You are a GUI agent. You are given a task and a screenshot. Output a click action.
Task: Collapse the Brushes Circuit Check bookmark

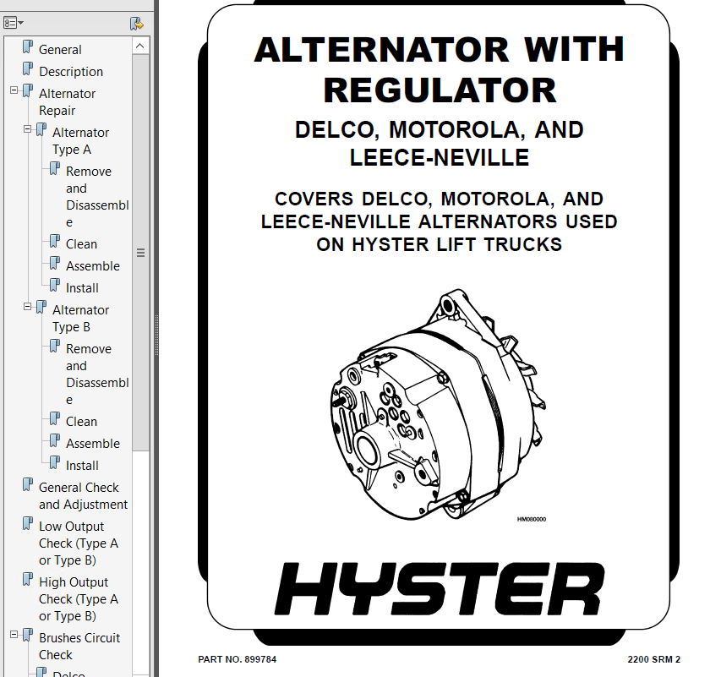14,635
